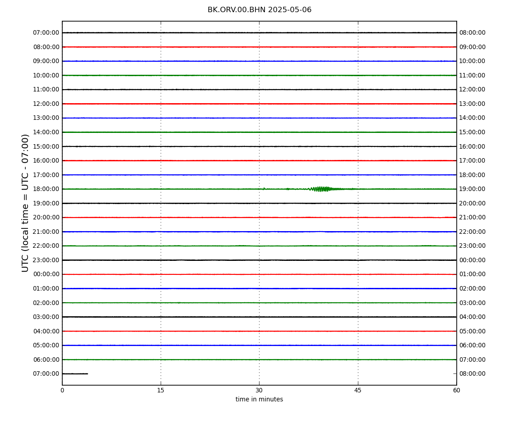This screenshot has height=428, width=519.
Task: Select left-axis time label 22:00:00
Action: (46, 246)
